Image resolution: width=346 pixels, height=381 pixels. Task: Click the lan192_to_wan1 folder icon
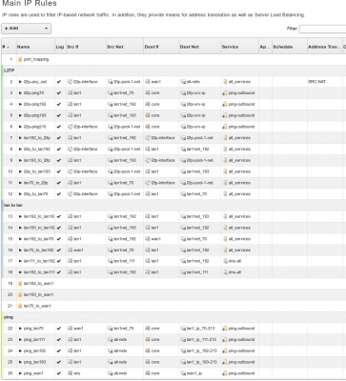tap(20, 284)
